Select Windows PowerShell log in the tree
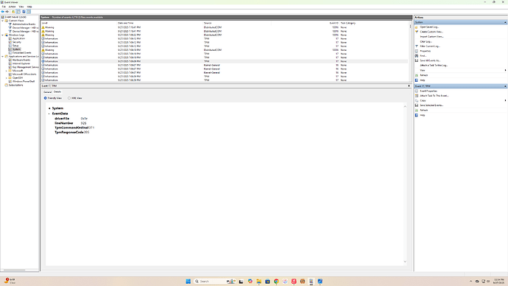508x286 pixels. coord(24,81)
